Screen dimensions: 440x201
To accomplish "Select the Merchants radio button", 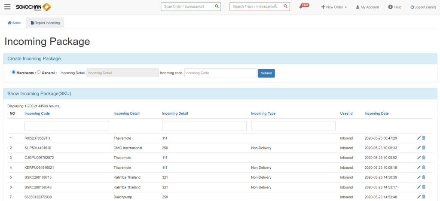I will tap(14, 72).
